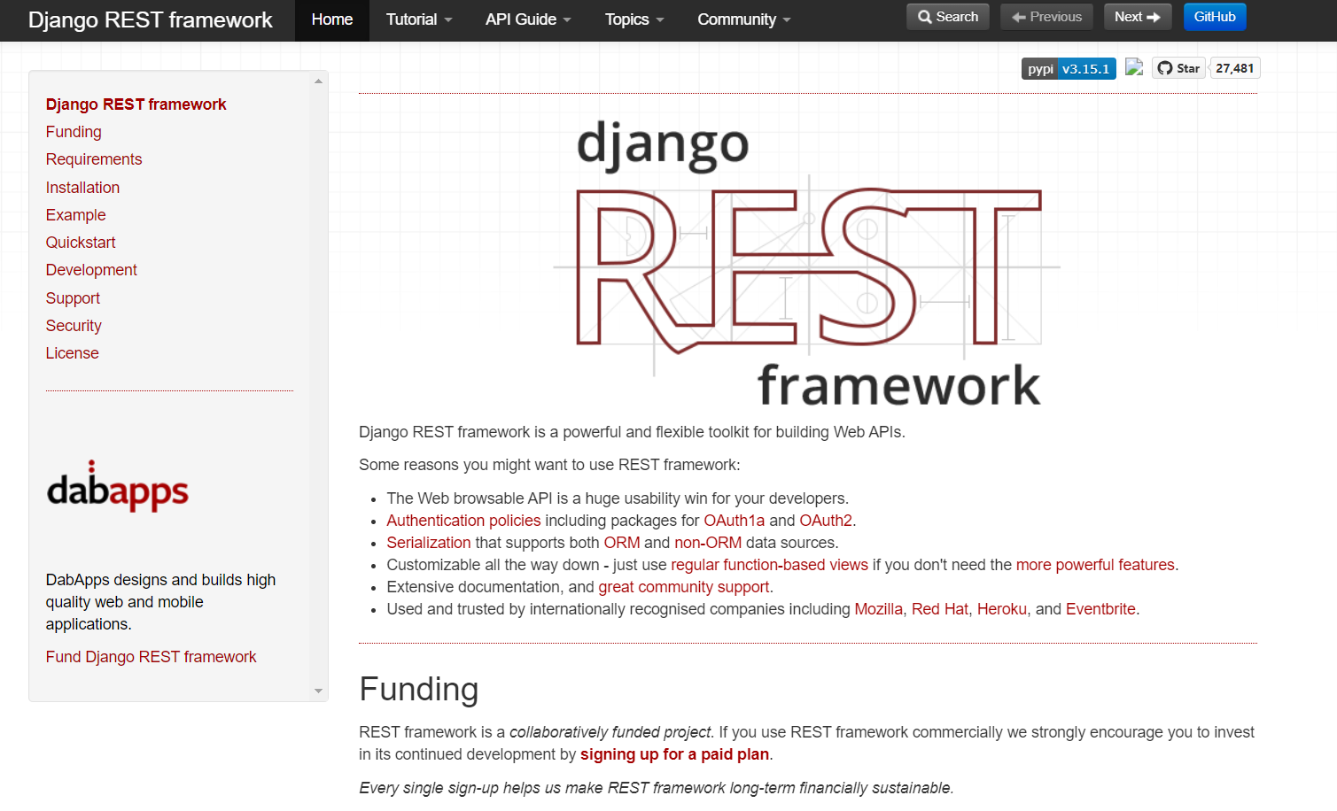The width and height of the screenshot is (1337, 811).
Task: Open signing up for a paid plan link
Action: click(674, 754)
